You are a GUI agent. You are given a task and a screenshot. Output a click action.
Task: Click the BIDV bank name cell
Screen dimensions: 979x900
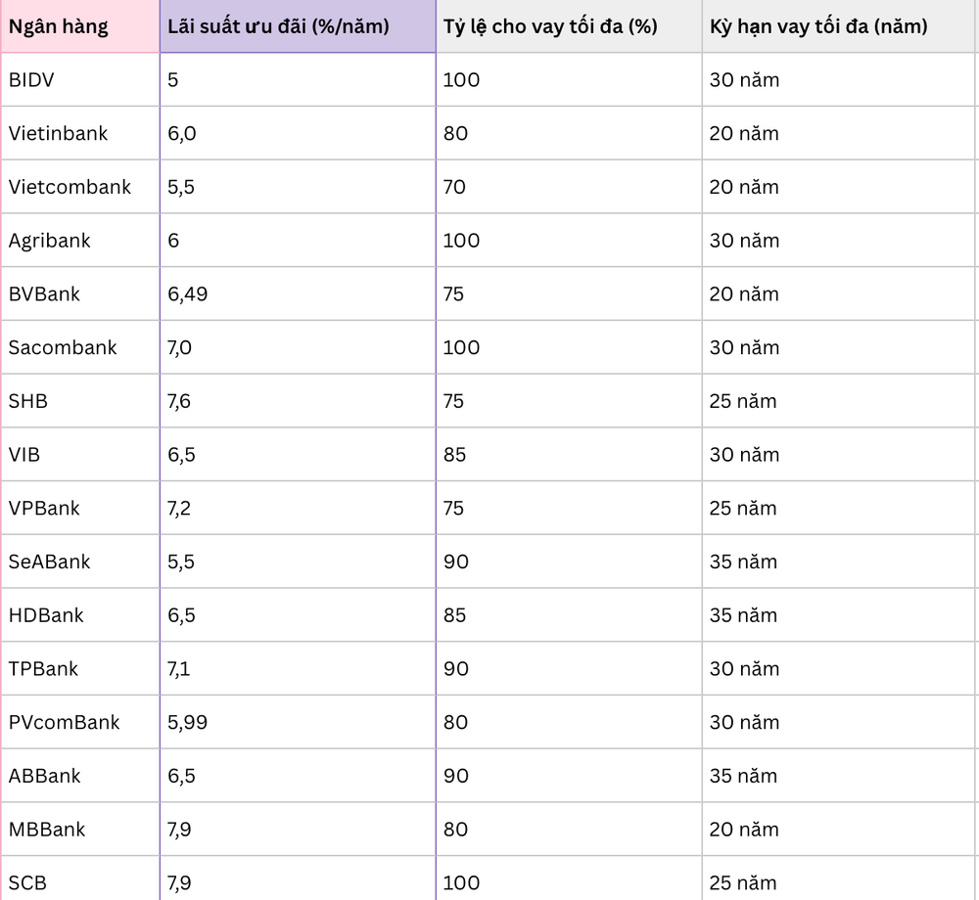point(31,80)
